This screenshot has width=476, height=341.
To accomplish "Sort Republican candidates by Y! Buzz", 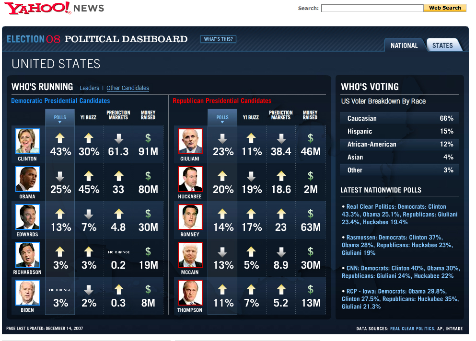I will point(251,117).
